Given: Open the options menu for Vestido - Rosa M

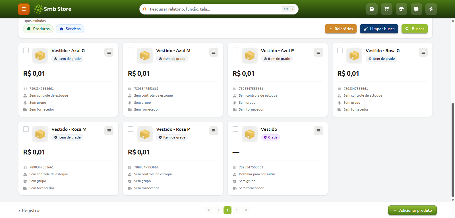Looking at the screenshot, I should click(x=109, y=131).
